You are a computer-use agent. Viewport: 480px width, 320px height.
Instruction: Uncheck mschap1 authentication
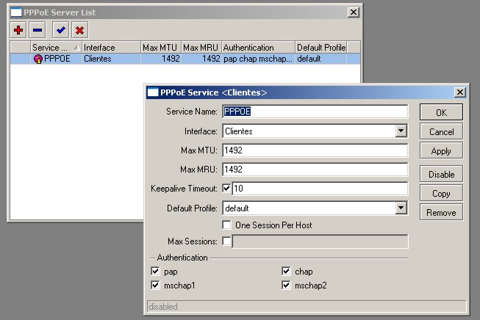pos(155,286)
